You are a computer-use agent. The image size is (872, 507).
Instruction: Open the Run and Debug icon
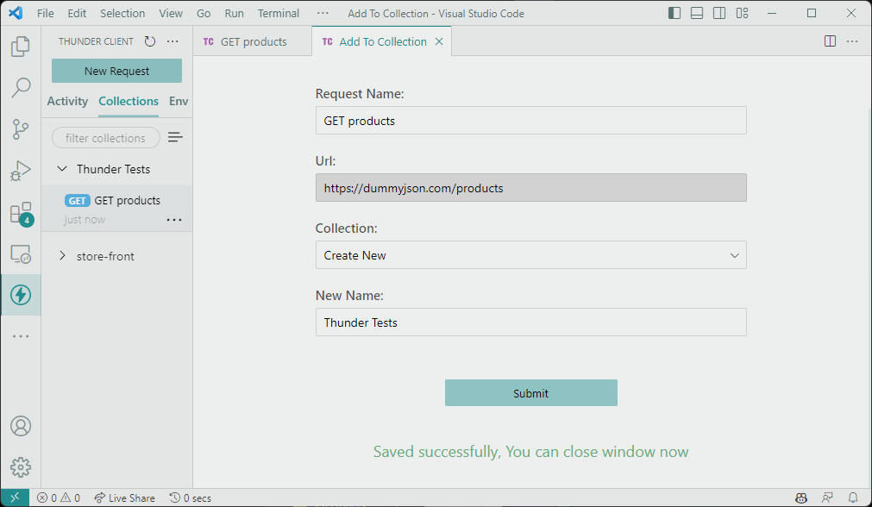21,171
